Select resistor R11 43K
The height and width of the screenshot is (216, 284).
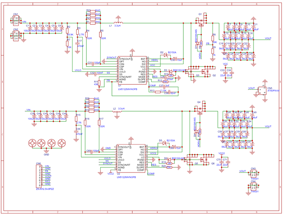(99, 83)
